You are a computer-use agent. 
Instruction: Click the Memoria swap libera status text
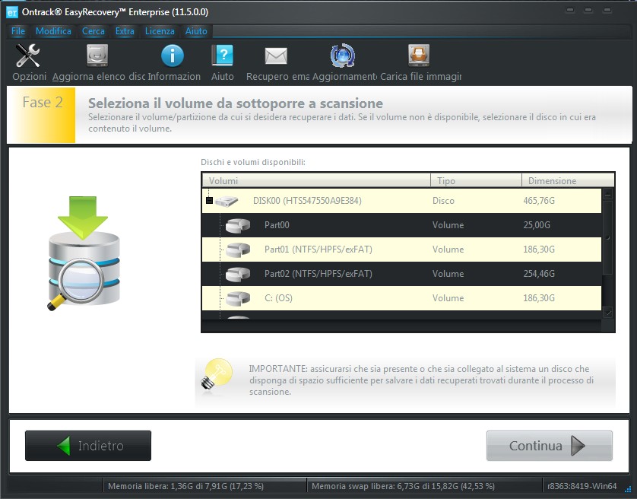403,486
